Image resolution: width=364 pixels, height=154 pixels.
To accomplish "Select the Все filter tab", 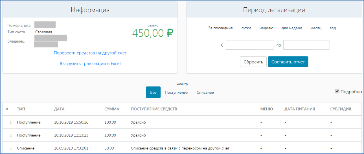I will (x=153, y=92).
